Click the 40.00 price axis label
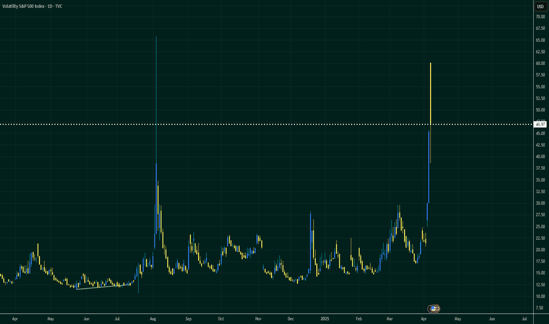The image size is (549, 324). coord(541,157)
